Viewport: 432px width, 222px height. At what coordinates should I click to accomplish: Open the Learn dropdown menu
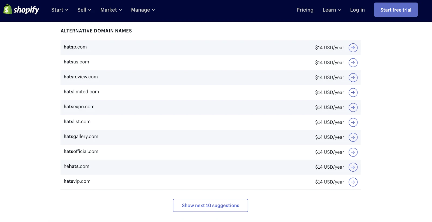(332, 10)
